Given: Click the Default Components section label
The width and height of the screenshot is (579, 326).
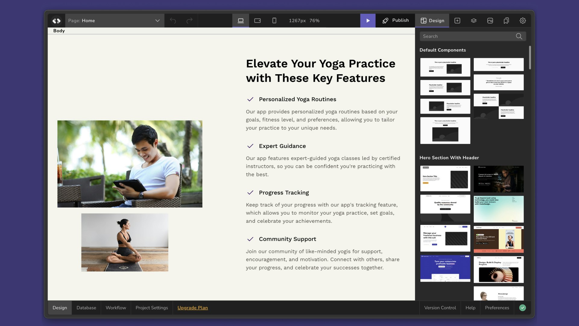Looking at the screenshot, I should [x=443, y=50].
